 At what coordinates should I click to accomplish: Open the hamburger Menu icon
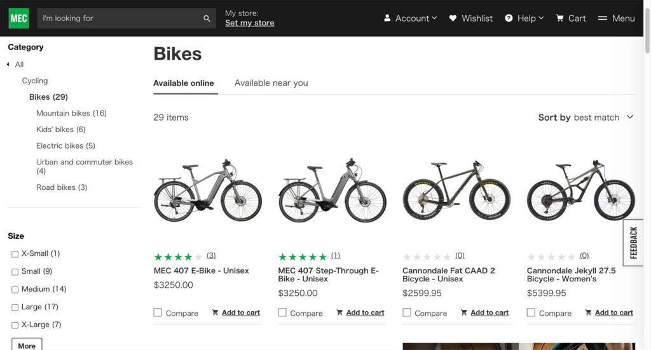(x=603, y=18)
